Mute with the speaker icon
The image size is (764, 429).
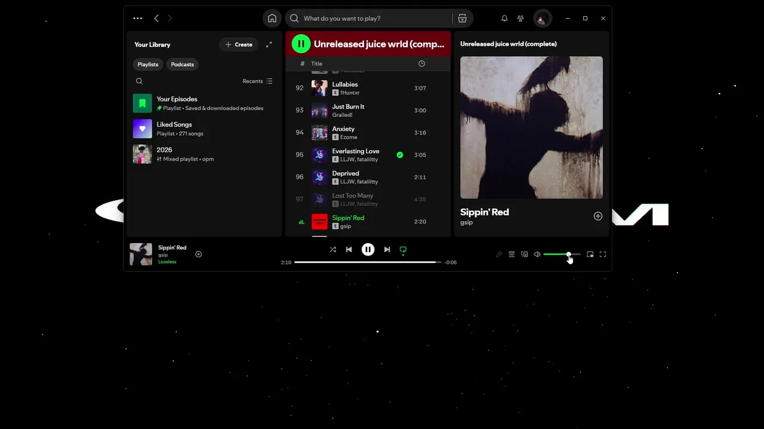tap(537, 254)
